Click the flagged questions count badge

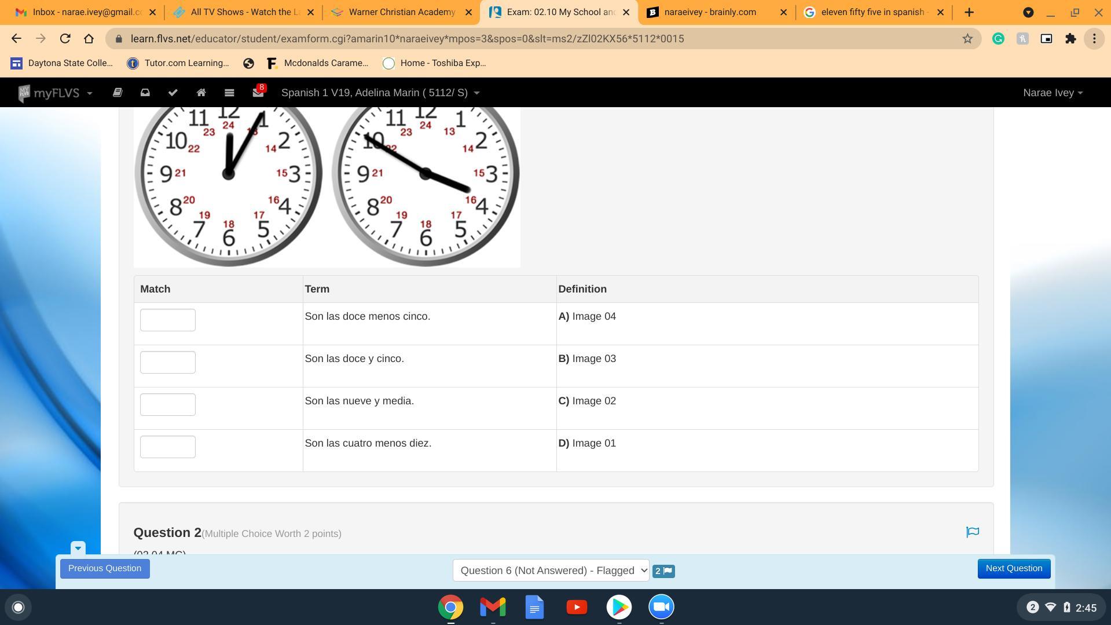(x=663, y=571)
